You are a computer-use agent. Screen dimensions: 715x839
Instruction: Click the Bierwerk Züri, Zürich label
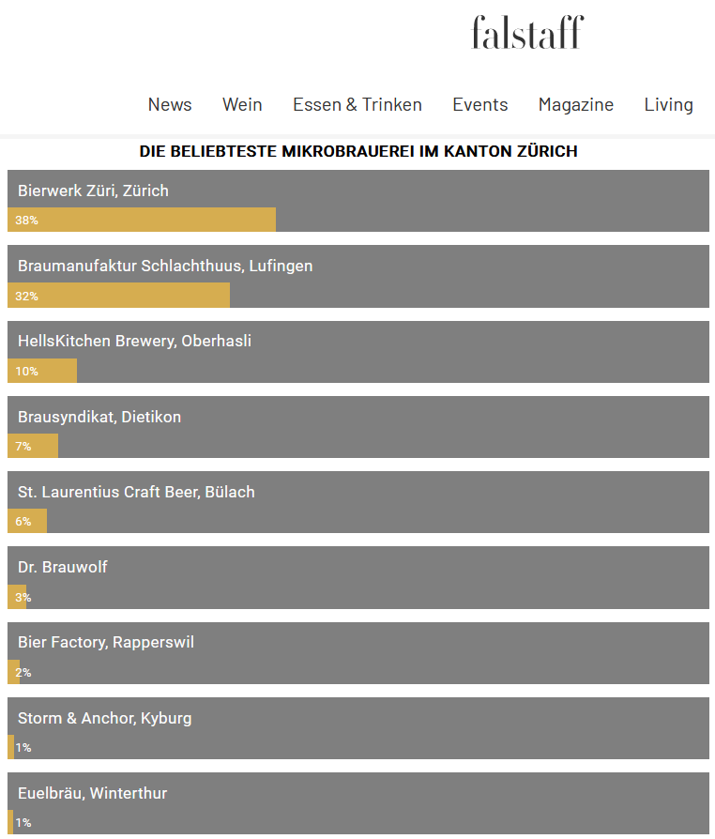point(93,191)
